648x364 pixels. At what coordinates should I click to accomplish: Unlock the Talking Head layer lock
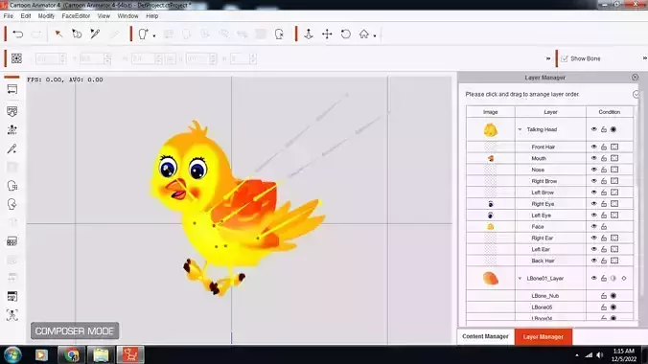604,129
